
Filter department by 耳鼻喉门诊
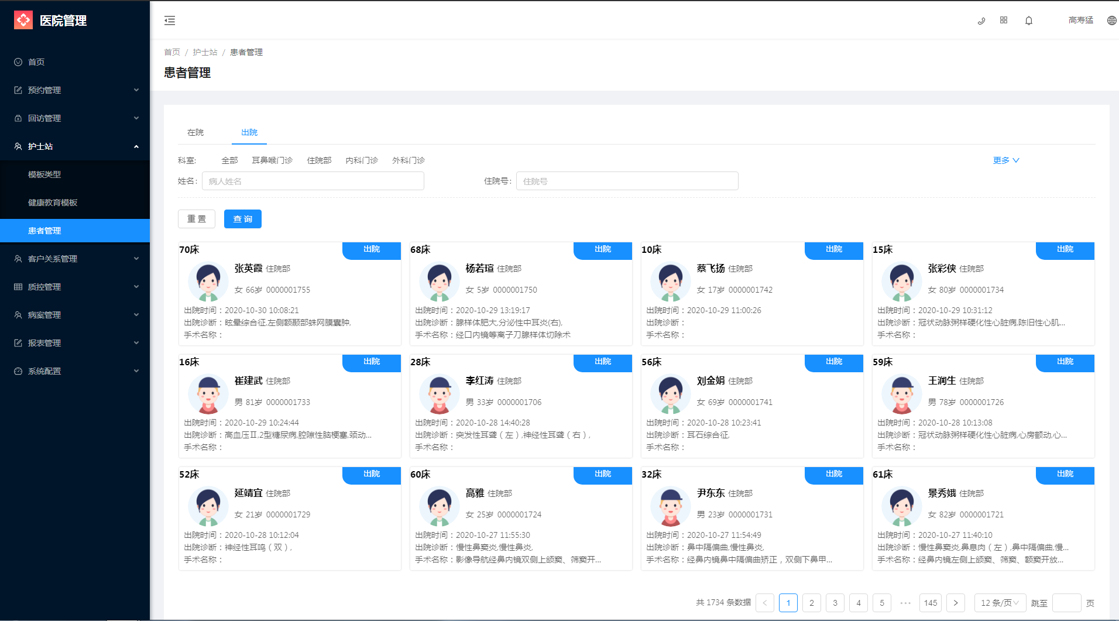click(x=272, y=160)
